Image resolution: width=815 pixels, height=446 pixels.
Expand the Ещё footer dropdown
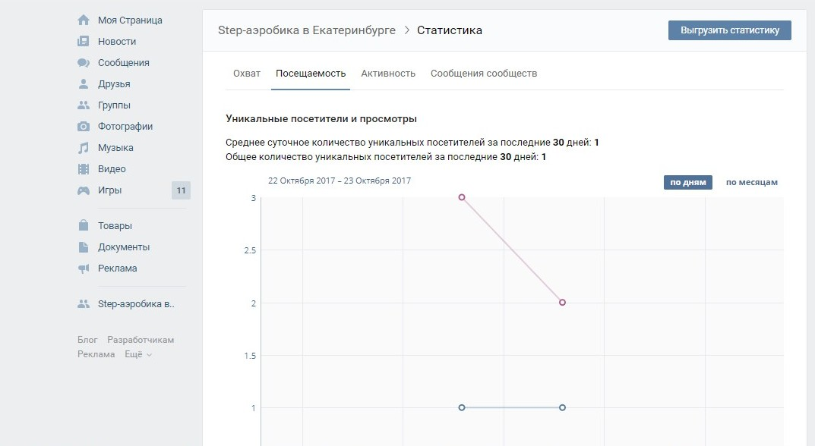(x=138, y=354)
